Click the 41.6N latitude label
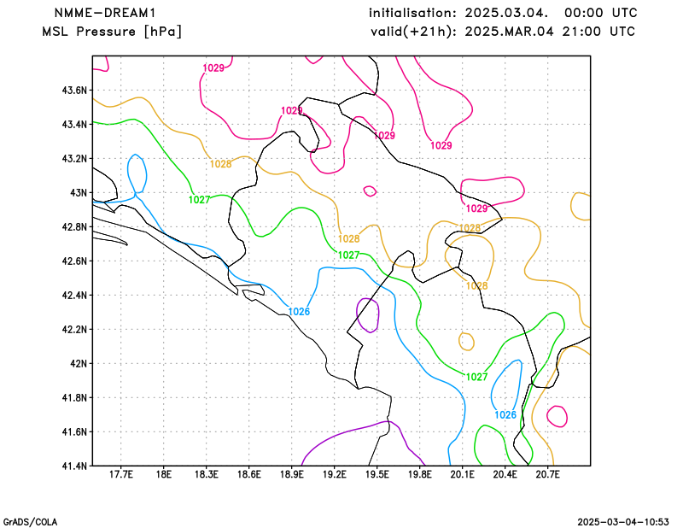The height and width of the screenshot is (528, 683). point(74,431)
